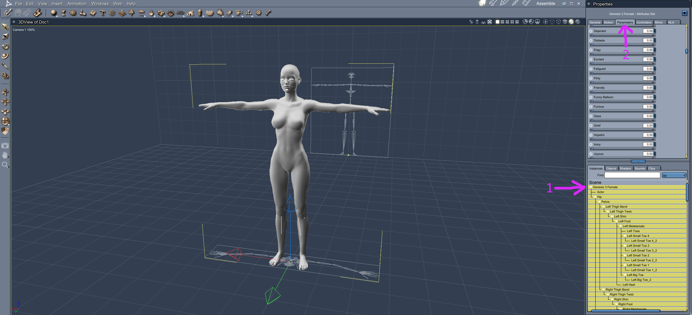The height and width of the screenshot is (315, 692).
Task: Click the Furious parameter slider
Action: click(622, 111)
